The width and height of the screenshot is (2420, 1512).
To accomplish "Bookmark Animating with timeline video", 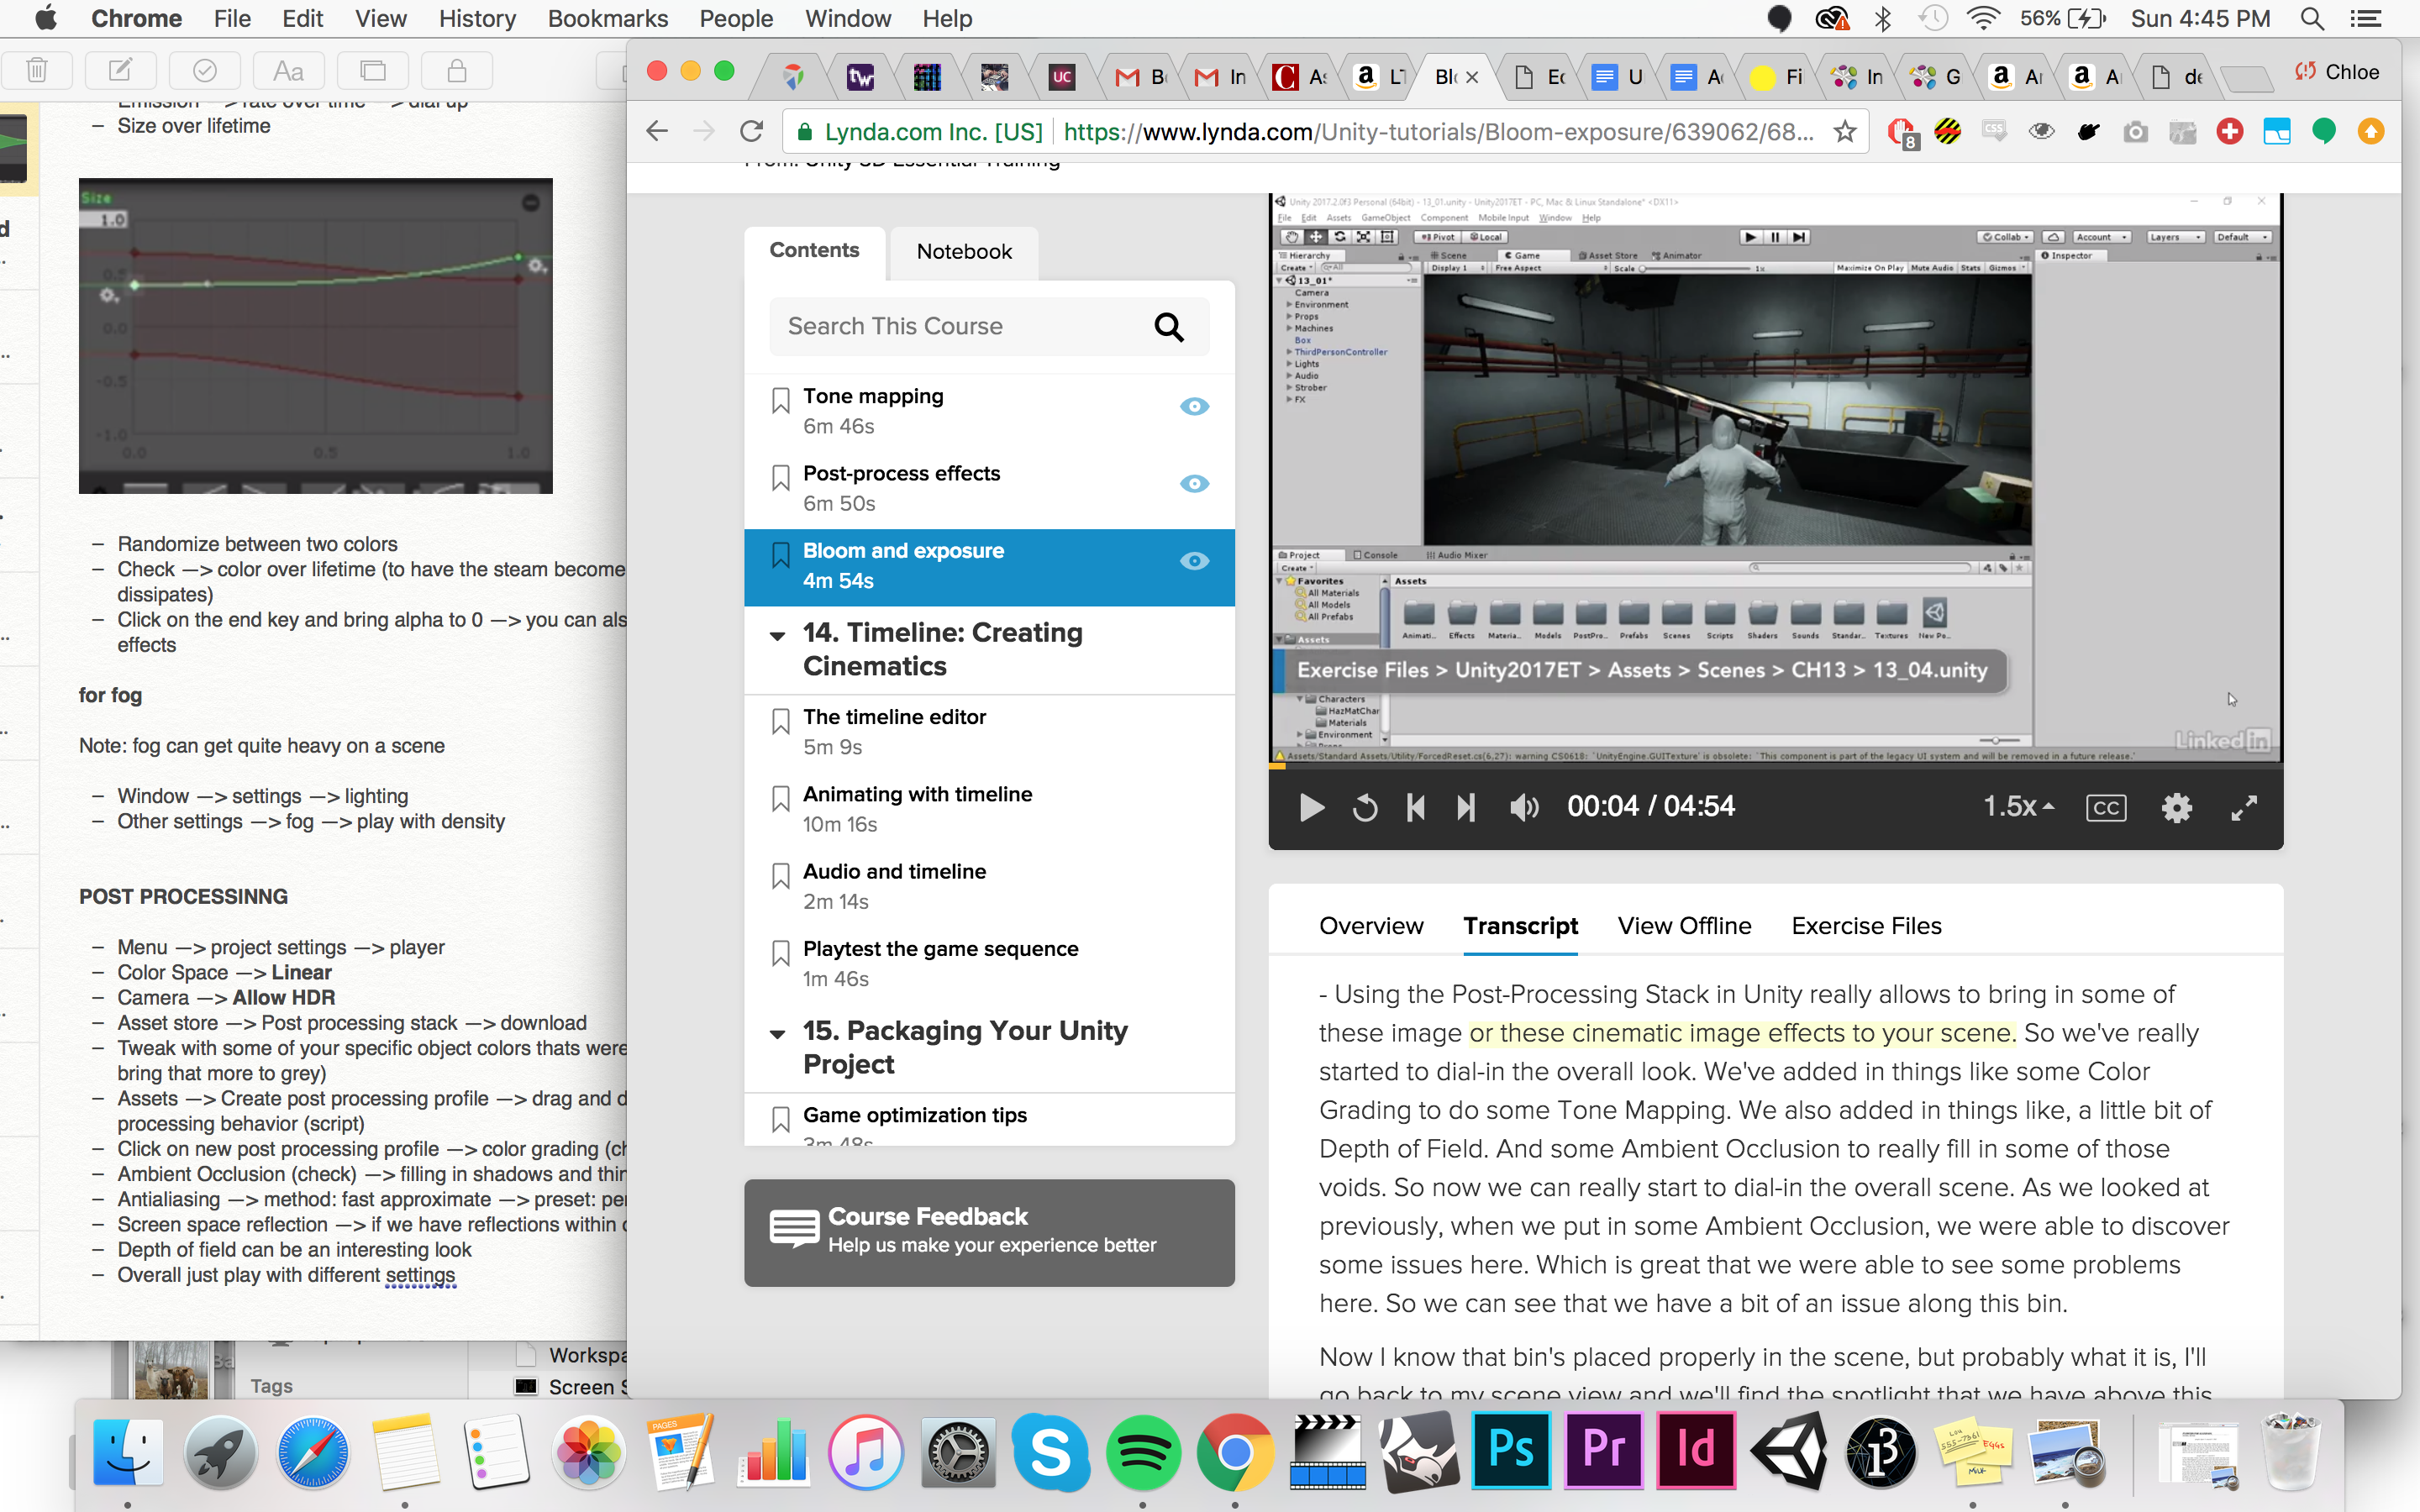I will (780, 799).
